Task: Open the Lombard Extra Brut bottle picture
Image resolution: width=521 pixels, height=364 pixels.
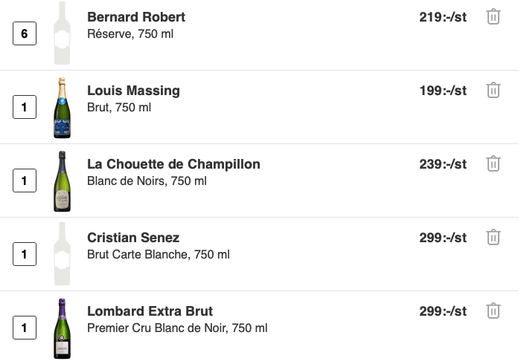Action: click(x=62, y=328)
